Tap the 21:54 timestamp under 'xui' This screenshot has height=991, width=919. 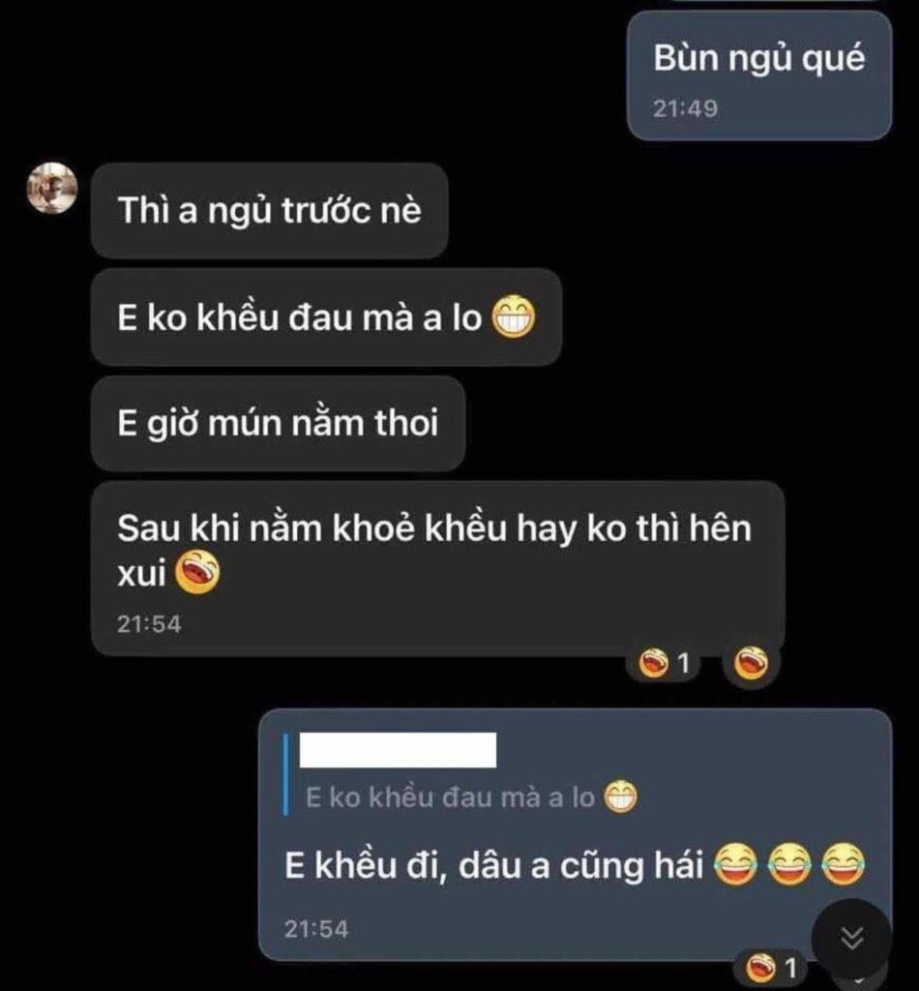(x=149, y=624)
